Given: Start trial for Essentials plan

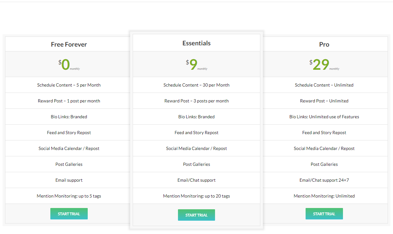Looking at the screenshot, I should 196,215.
